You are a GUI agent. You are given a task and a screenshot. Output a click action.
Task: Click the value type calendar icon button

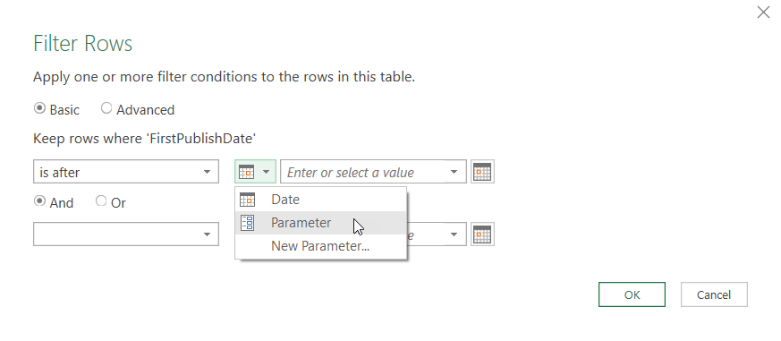coord(247,172)
